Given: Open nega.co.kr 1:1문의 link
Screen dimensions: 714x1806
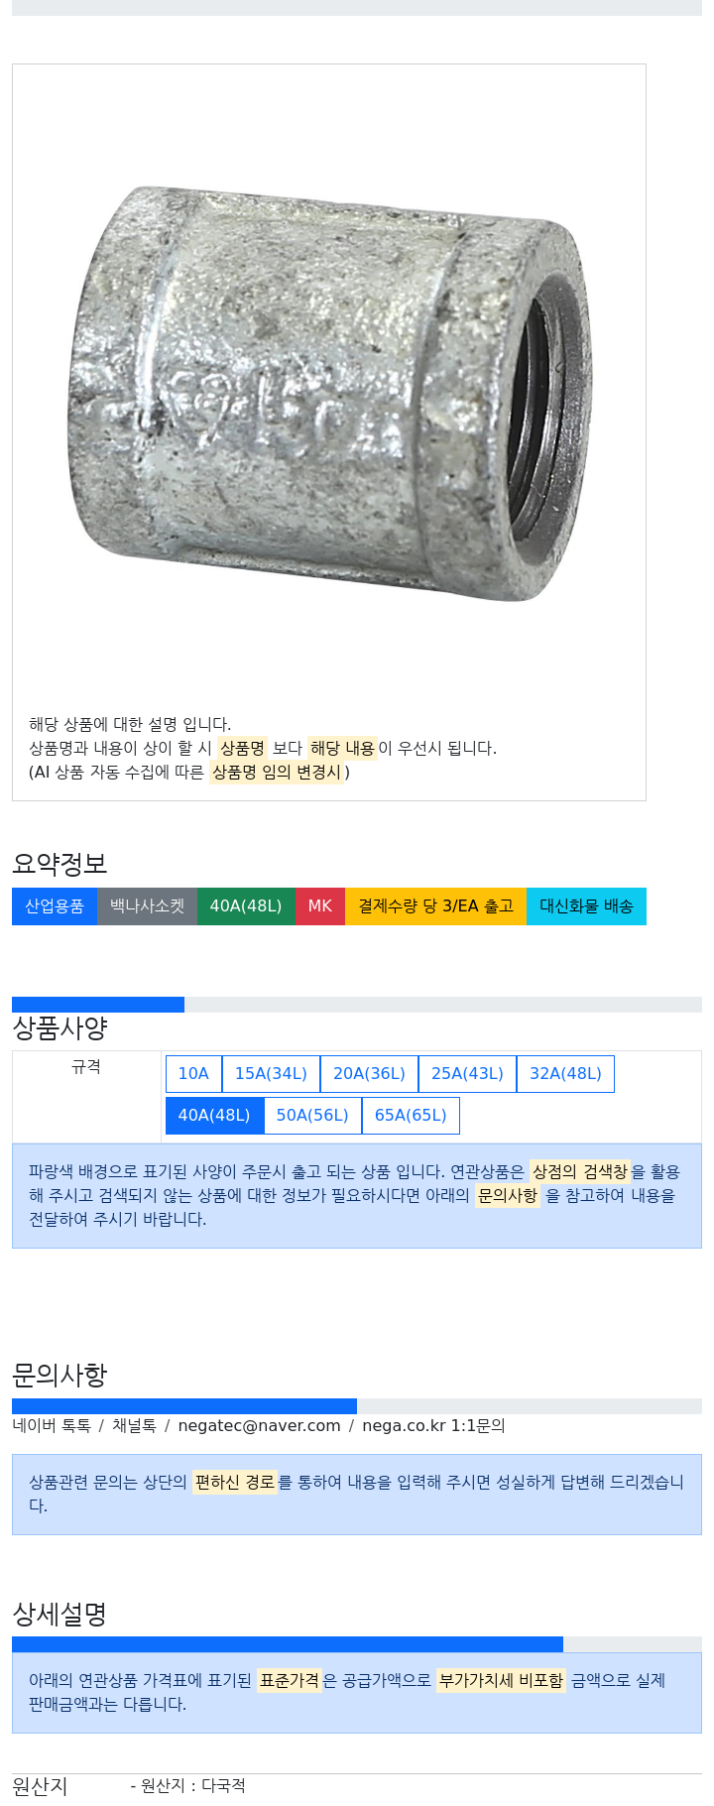Looking at the screenshot, I should tap(433, 1425).
